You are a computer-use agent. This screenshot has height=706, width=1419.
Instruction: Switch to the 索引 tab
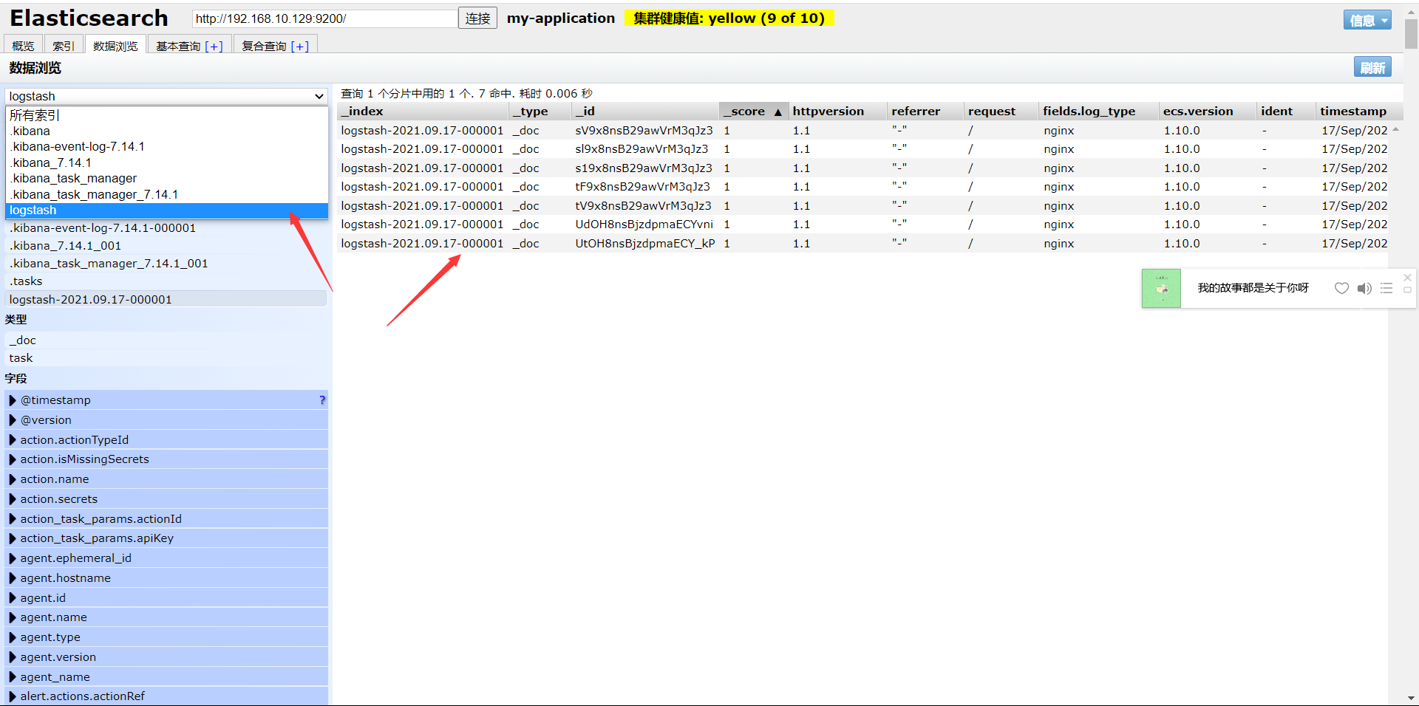(64, 46)
